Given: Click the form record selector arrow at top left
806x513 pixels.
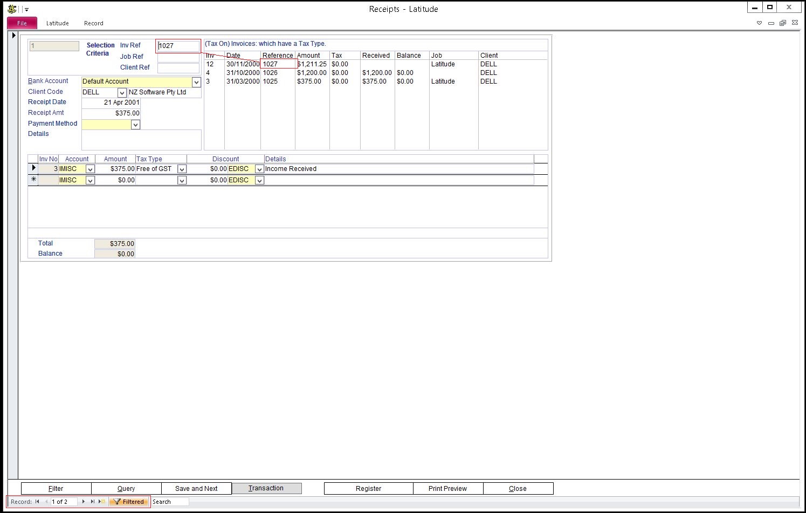Looking at the screenshot, I should click(13, 36).
